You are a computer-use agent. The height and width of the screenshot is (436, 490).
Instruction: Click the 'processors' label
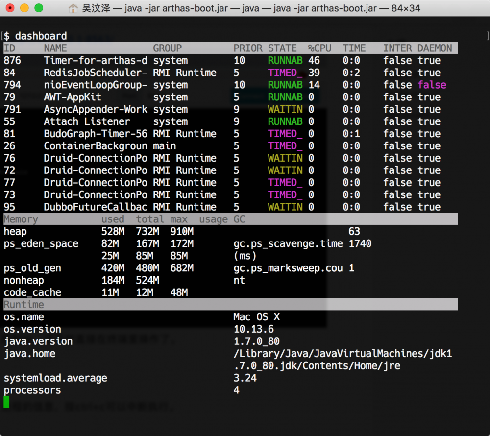[x=32, y=390]
